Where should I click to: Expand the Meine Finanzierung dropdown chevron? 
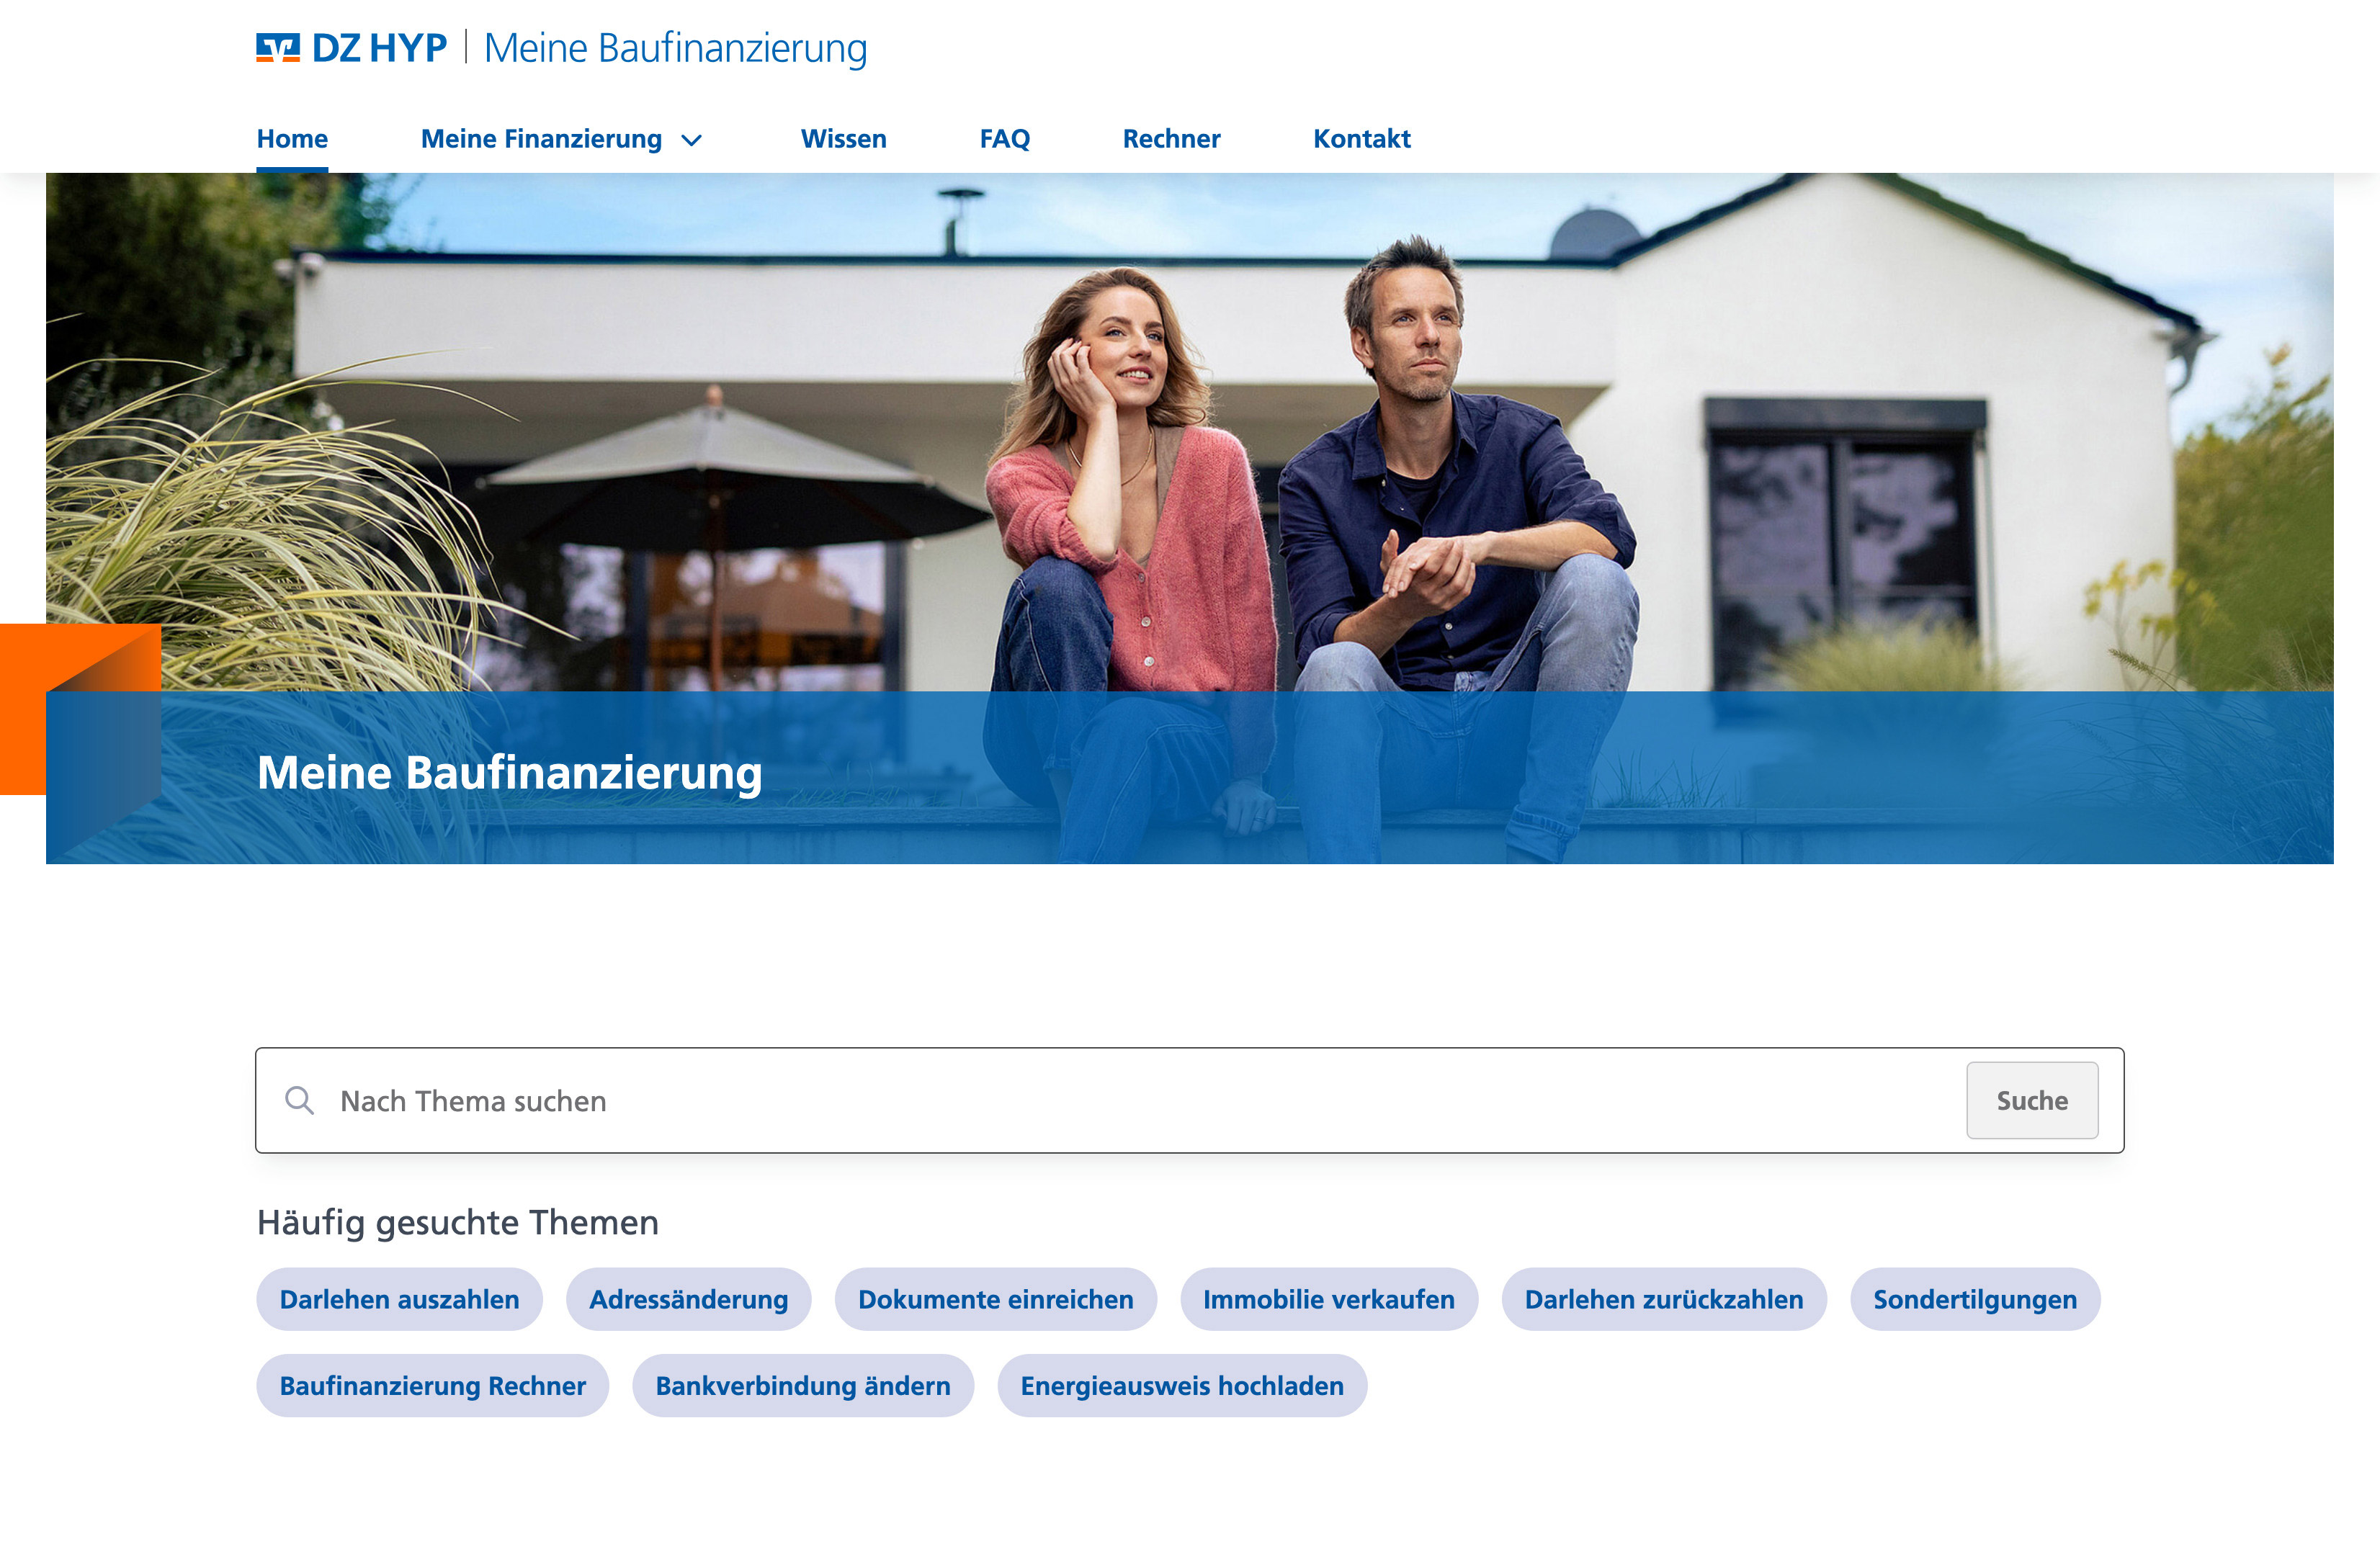coord(691,140)
